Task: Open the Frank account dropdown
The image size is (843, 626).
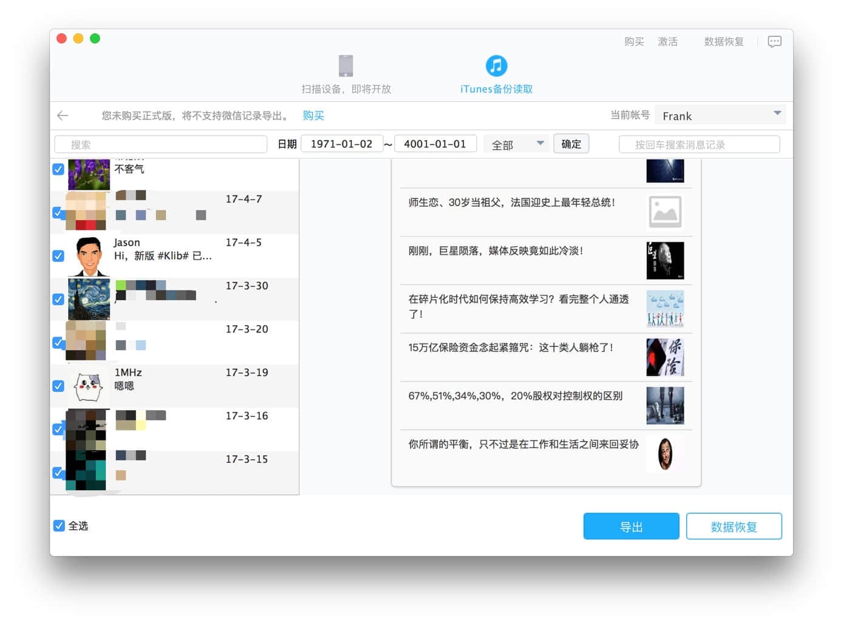Action: (x=720, y=115)
